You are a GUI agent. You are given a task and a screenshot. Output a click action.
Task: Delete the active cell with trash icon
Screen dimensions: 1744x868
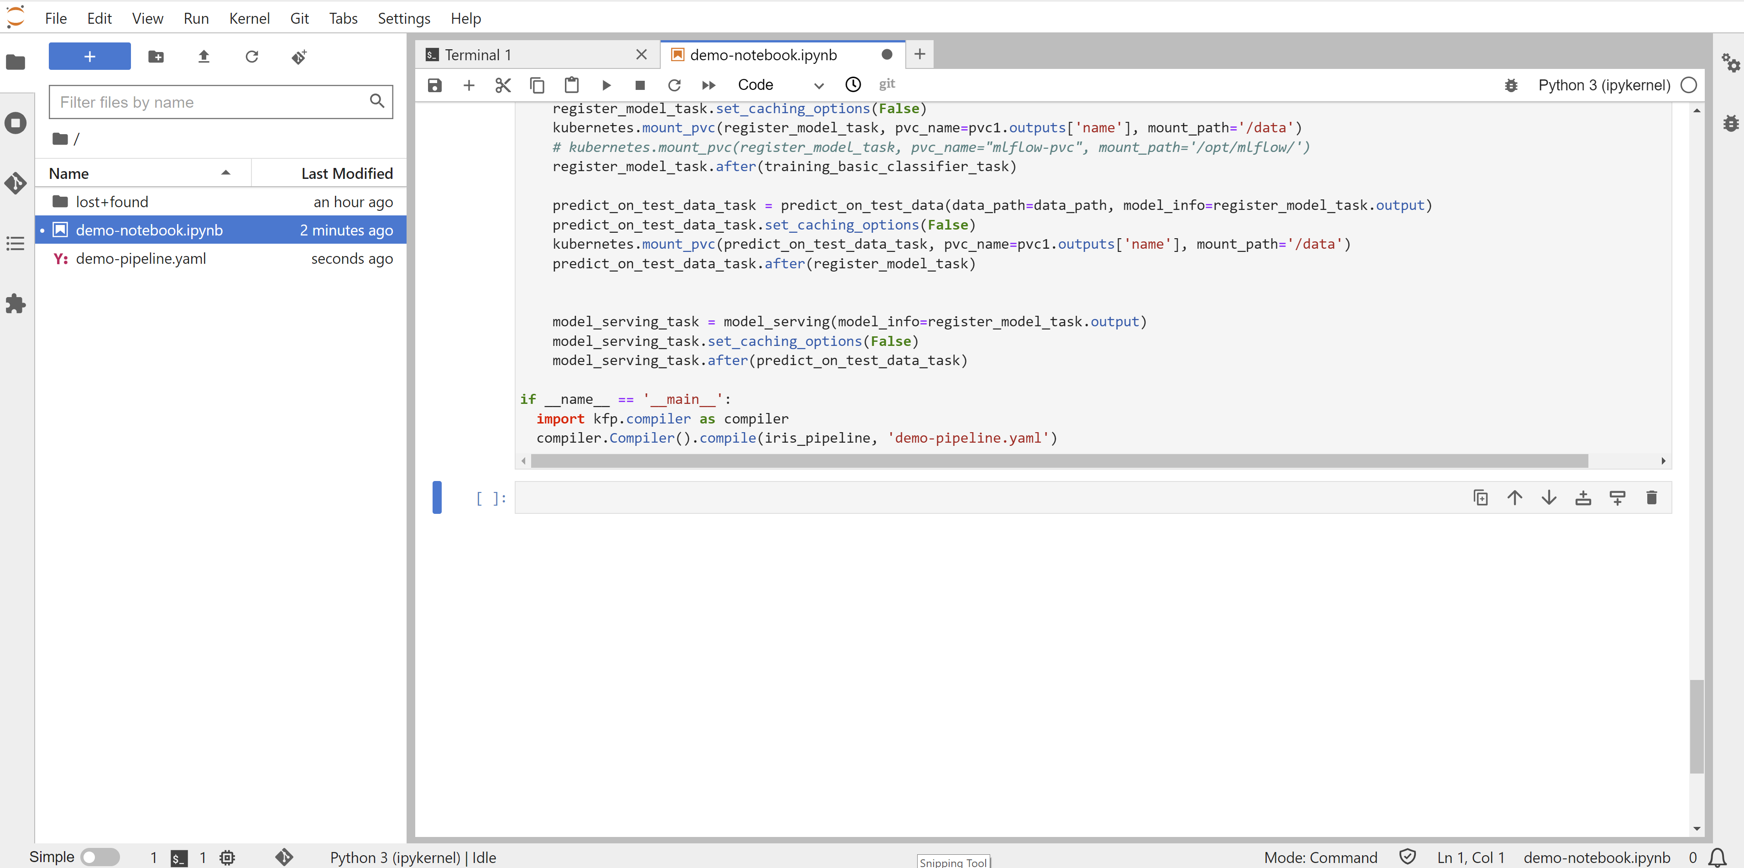click(1651, 497)
